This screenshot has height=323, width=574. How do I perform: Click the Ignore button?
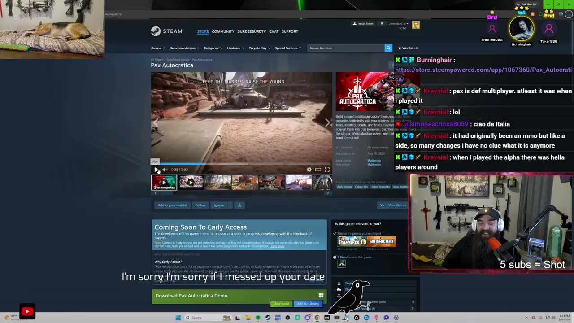(x=219, y=205)
